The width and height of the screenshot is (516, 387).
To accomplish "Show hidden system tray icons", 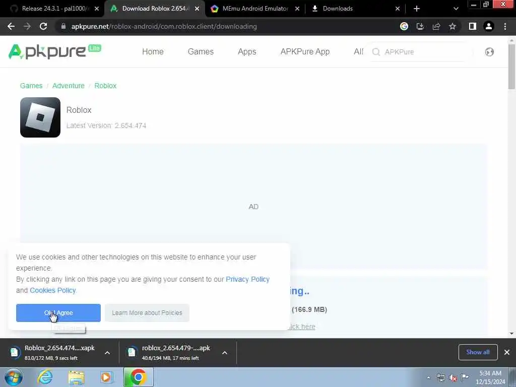I will [x=428, y=378].
